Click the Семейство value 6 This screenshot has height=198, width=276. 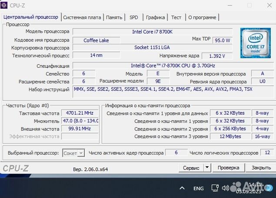tap(84, 73)
